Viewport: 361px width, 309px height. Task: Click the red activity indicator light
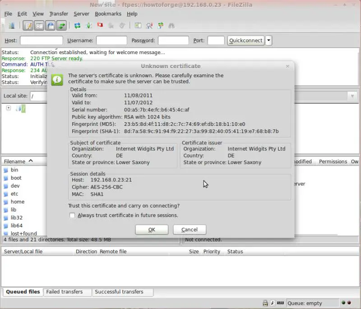(349, 303)
